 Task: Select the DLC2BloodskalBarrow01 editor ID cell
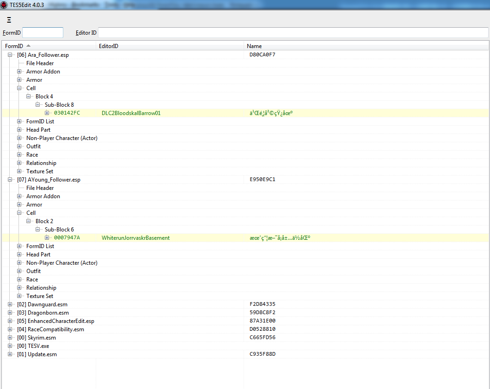(x=131, y=113)
